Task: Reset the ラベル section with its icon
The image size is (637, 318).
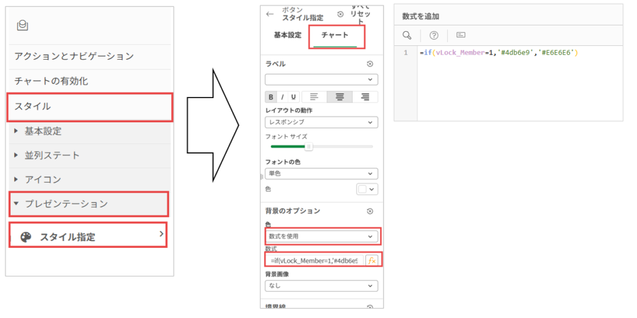Action: pos(370,64)
